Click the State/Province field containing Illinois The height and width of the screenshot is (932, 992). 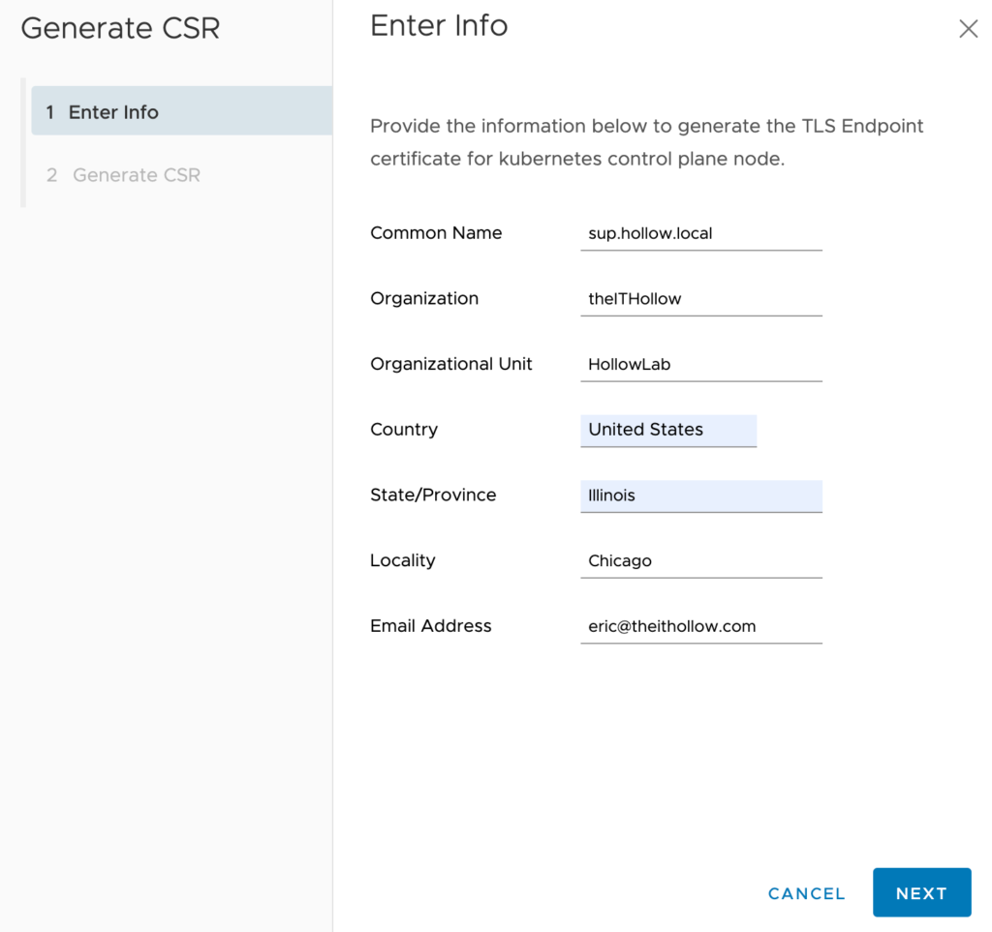[700, 496]
